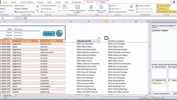Open Seleccionar dropdown in Acciones
This screenshot has width=177, height=100.
click(x=114, y=9)
